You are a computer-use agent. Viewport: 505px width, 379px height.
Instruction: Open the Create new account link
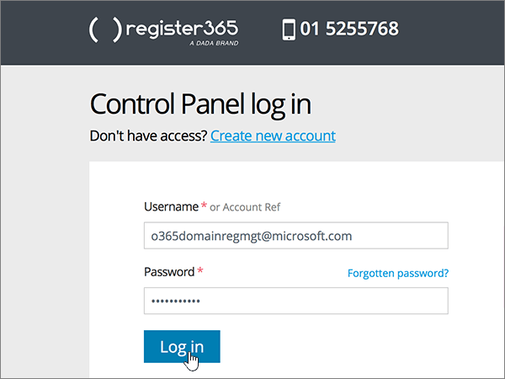pos(273,136)
